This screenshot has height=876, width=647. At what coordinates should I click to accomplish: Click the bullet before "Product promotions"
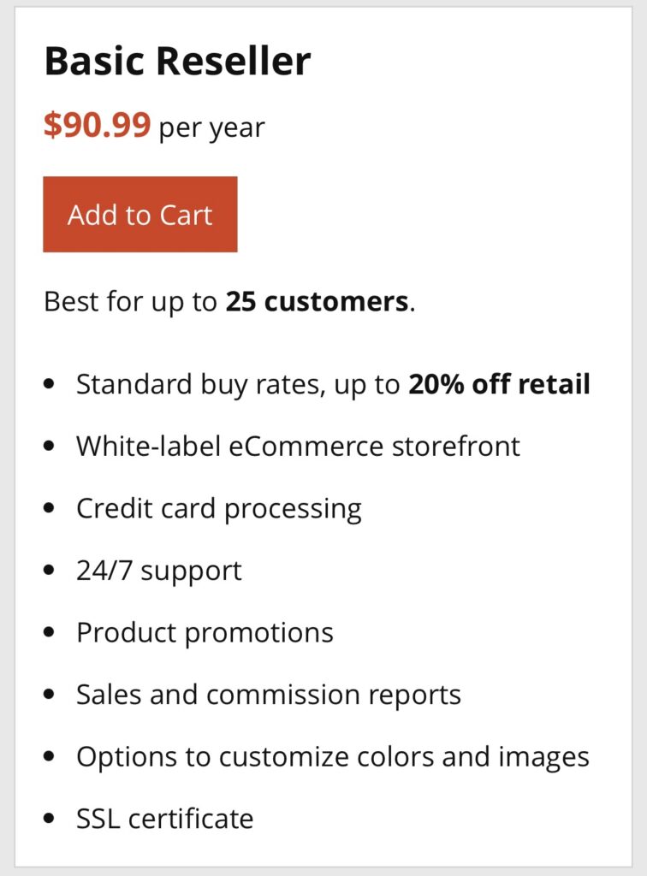[x=50, y=632]
